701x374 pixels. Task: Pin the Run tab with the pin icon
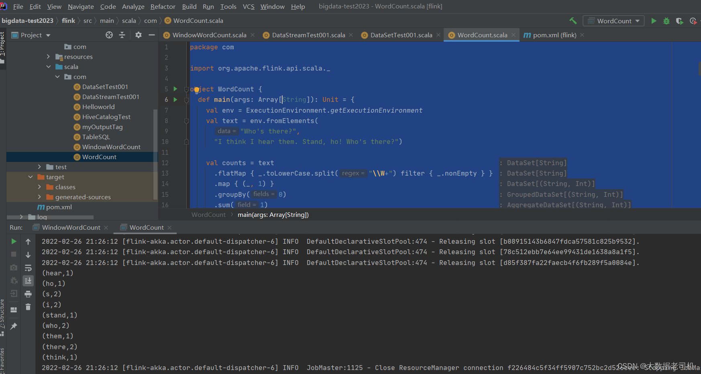pyautogui.click(x=14, y=326)
